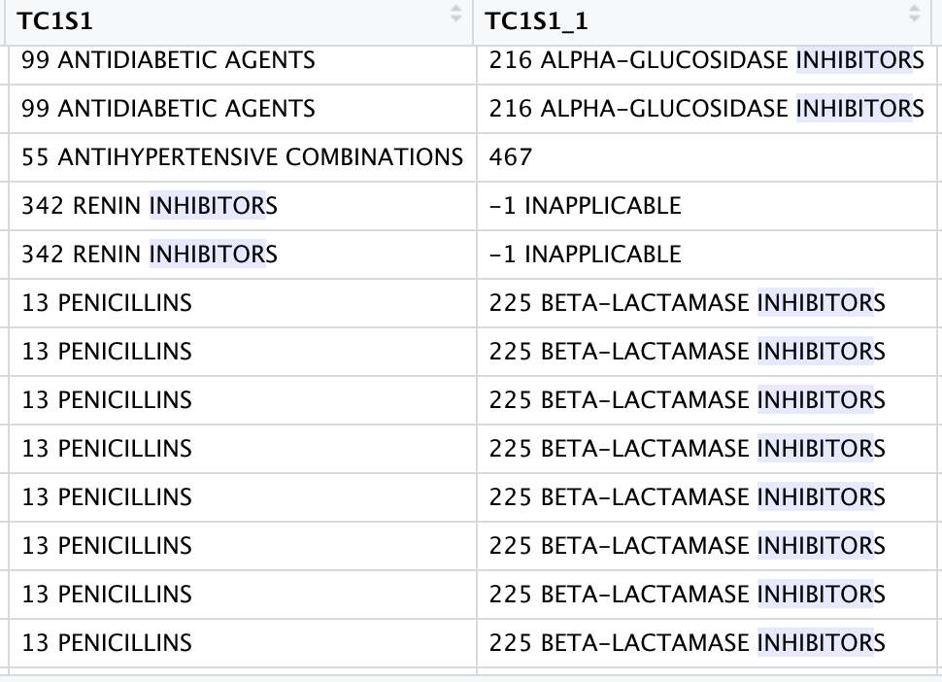The height and width of the screenshot is (682, 942).
Task: Select the TC1S1 column header label
Action: tap(63, 19)
